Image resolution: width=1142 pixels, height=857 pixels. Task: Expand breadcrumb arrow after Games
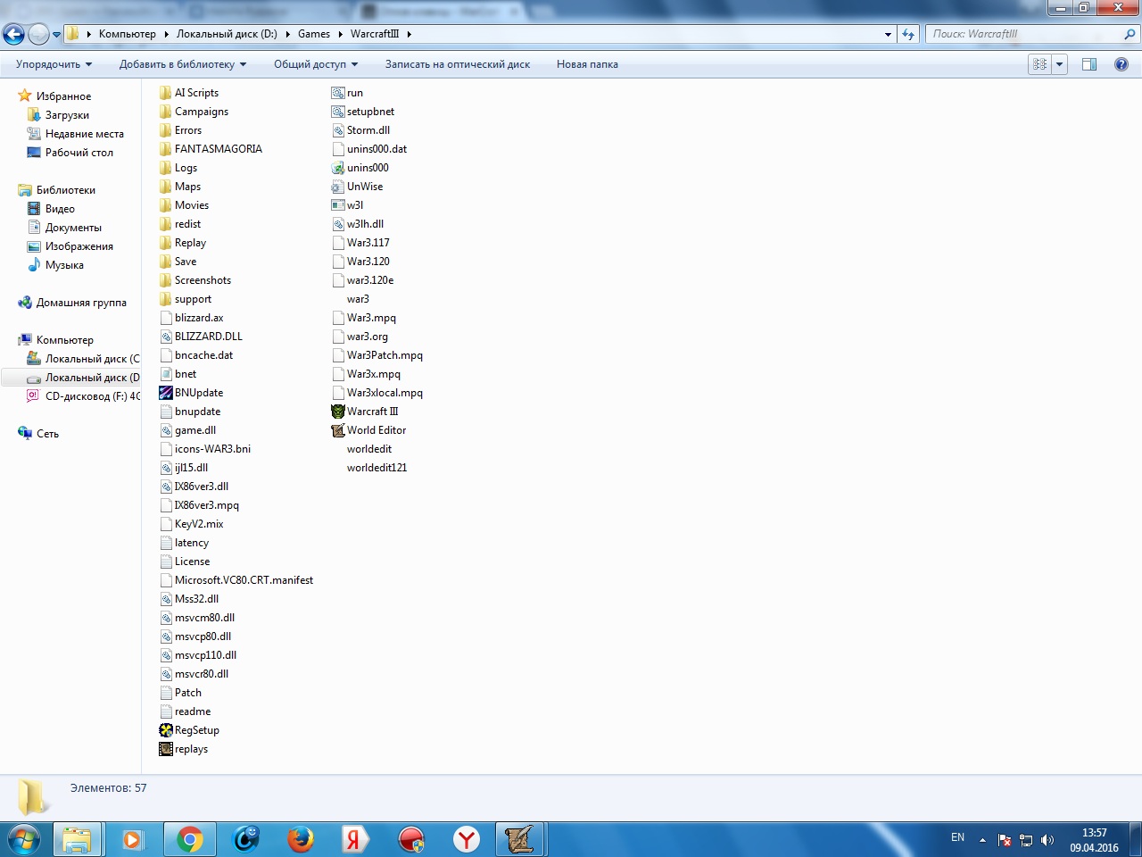[340, 34]
